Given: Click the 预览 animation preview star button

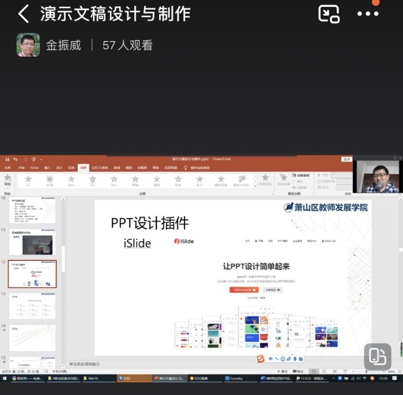Looking at the screenshot, I should click(x=7, y=180).
